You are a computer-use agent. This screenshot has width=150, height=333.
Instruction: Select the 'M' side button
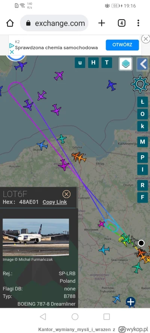coord(142,142)
